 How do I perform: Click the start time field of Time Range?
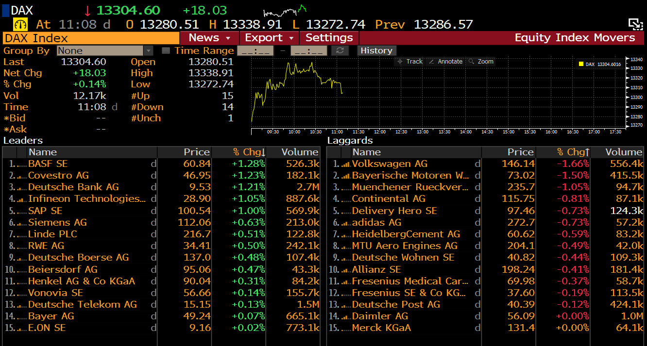coord(255,50)
